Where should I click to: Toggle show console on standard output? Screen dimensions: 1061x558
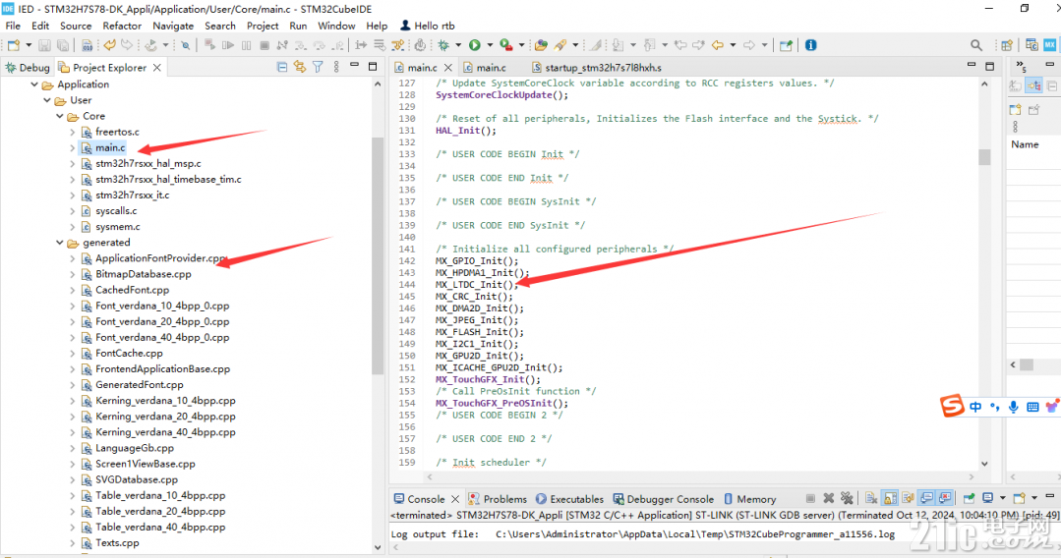[x=926, y=498]
